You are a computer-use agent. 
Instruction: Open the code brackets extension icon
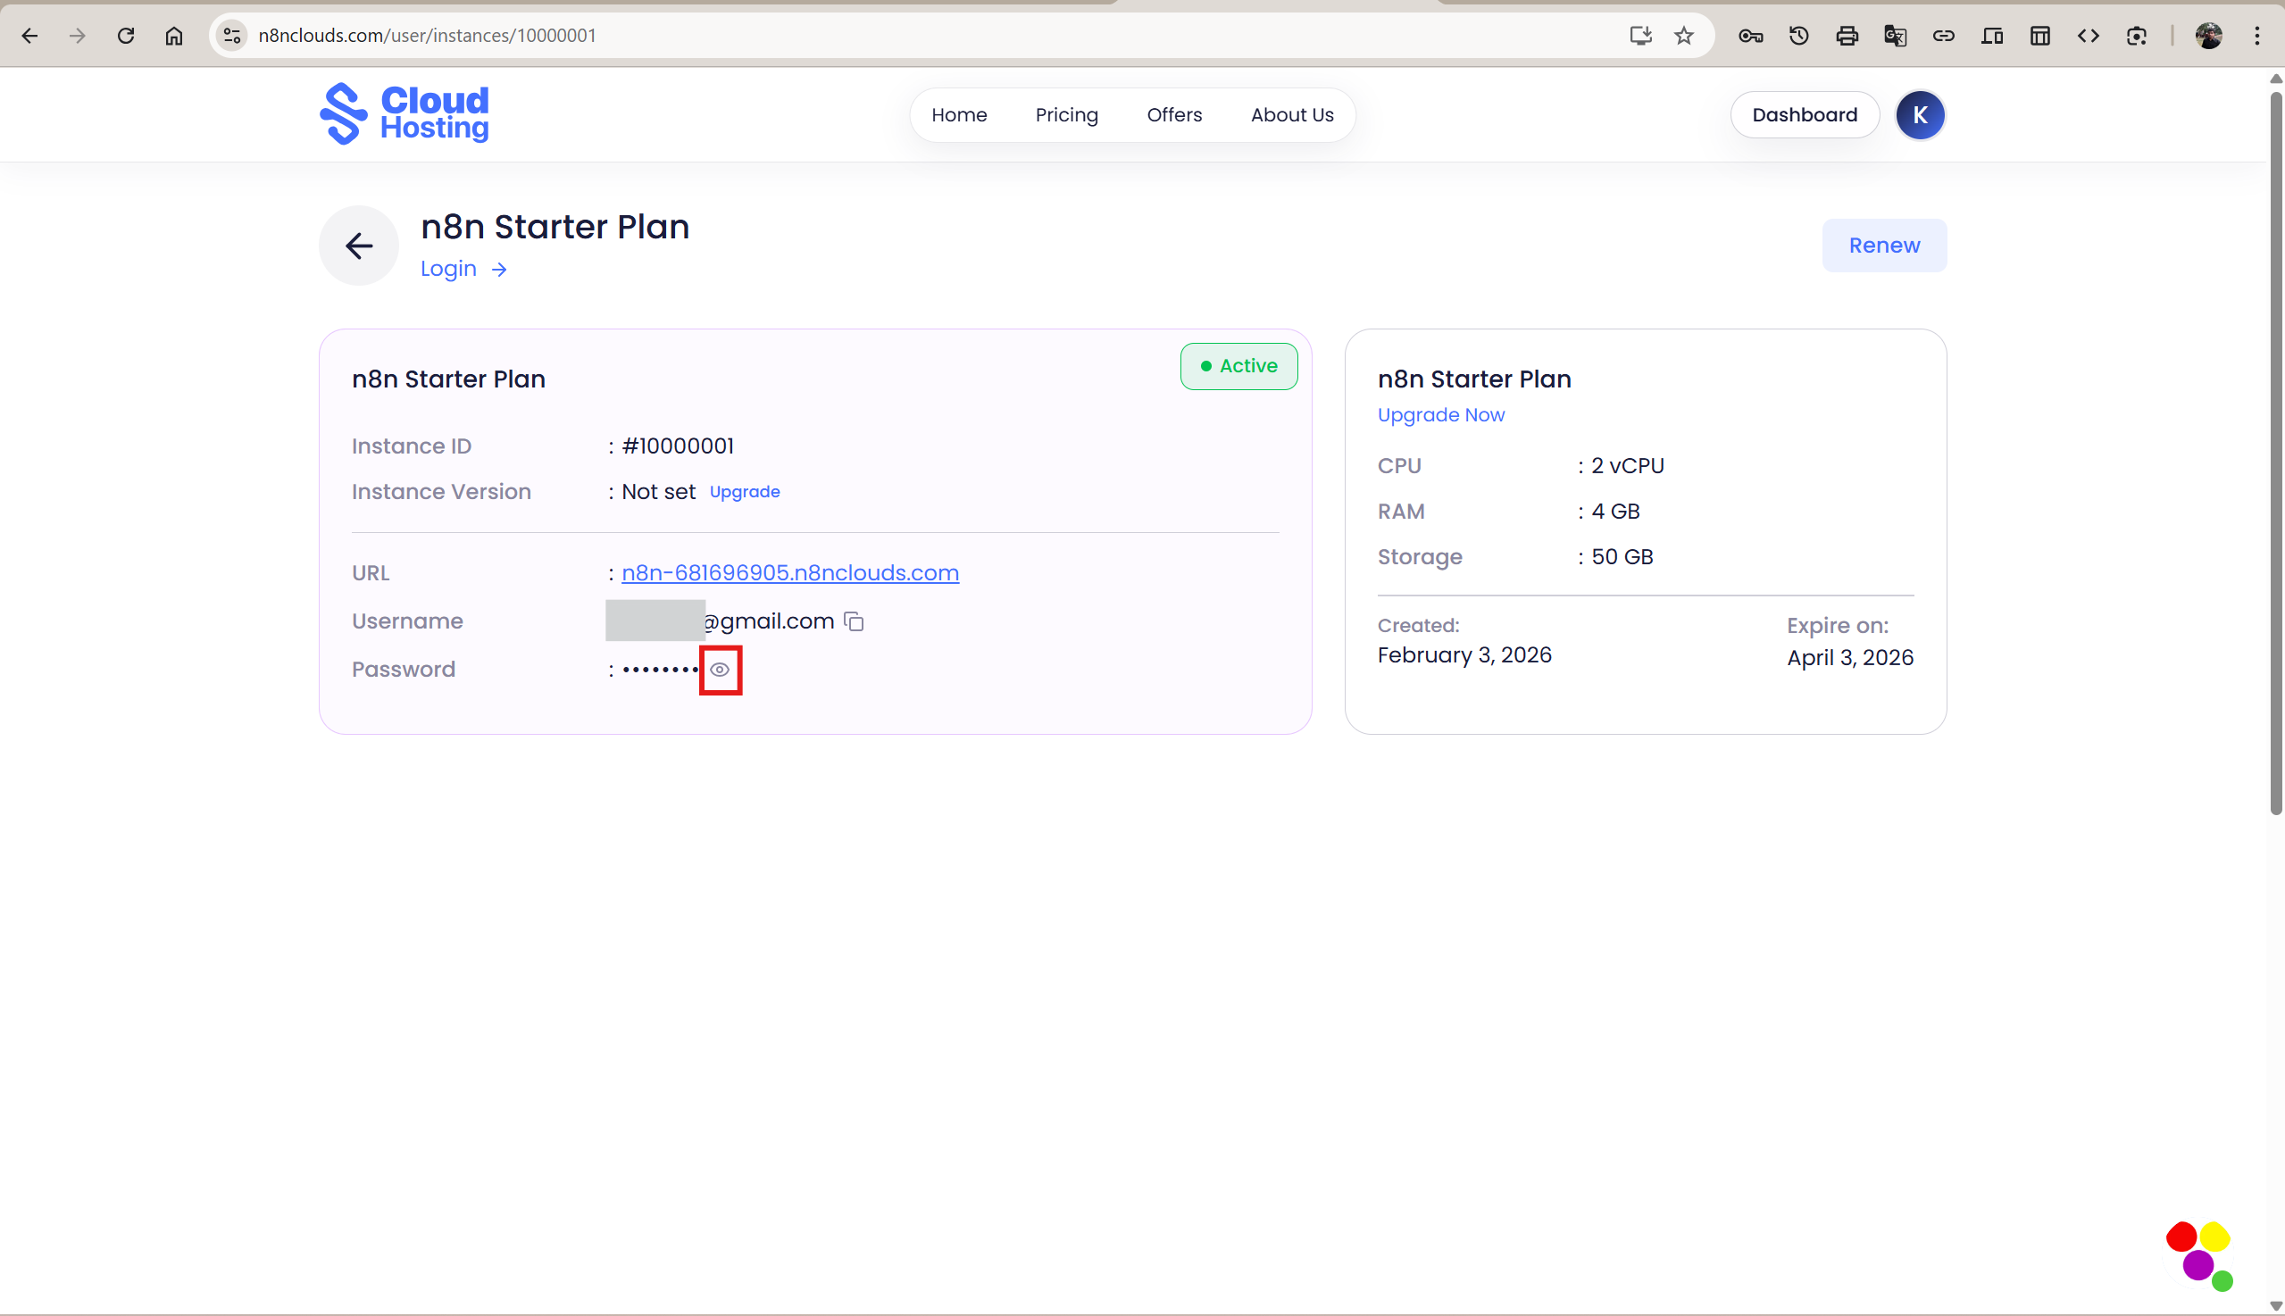coord(2088,35)
